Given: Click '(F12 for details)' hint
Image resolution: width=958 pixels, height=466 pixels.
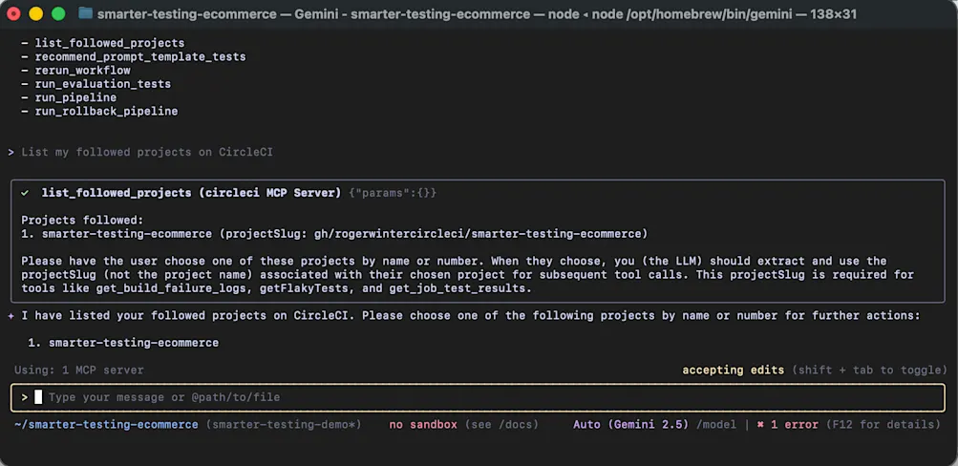Looking at the screenshot, I should (x=883, y=425).
